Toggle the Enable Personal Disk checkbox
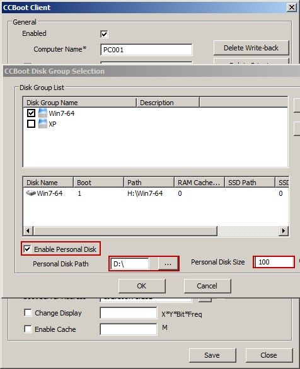 coord(27,249)
